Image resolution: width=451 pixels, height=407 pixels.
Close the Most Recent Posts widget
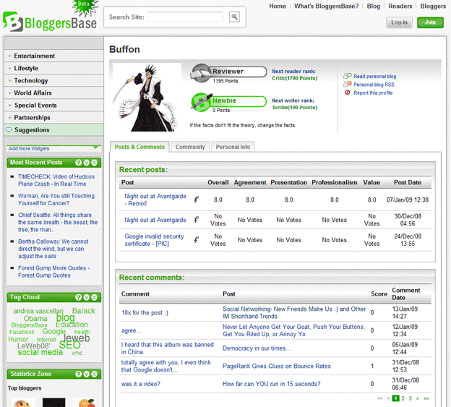pyautogui.click(x=94, y=163)
